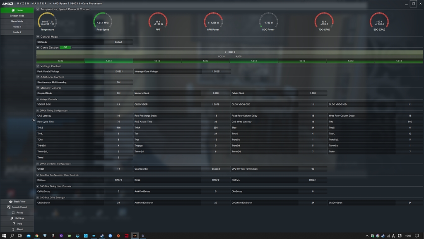Select the Creator Mode profile tab
424x239 pixels.
pyautogui.click(x=17, y=16)
